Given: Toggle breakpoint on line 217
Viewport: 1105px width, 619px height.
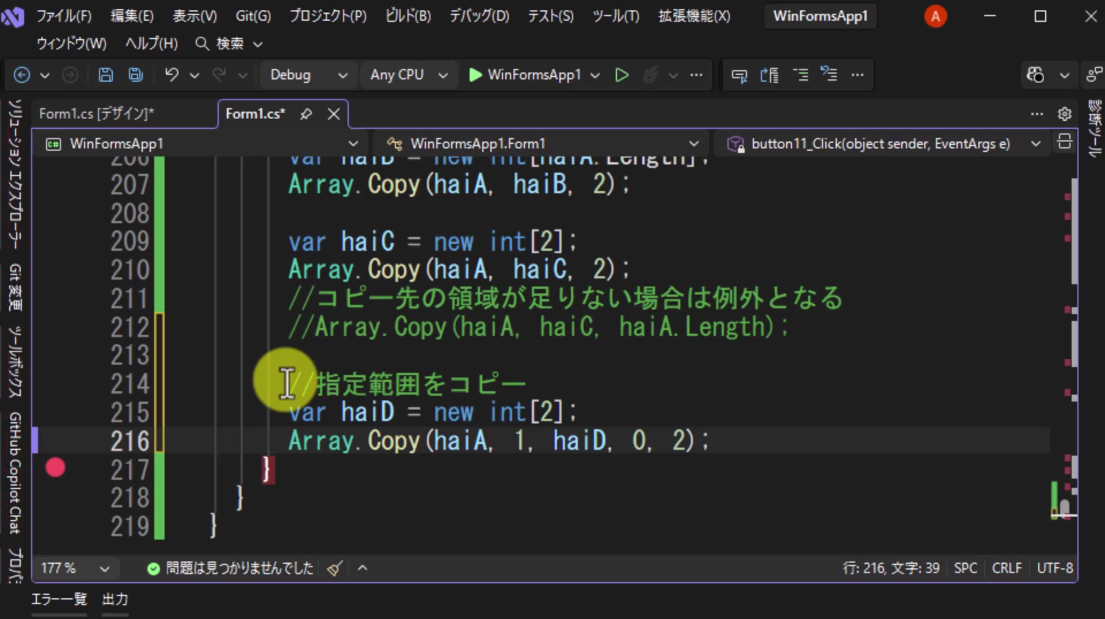Looking at the screenshot, I should [55, 468].
